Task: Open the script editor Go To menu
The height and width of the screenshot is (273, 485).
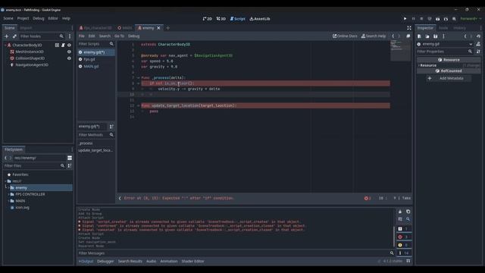Action: pyautogui.click(x=119, y=36)
